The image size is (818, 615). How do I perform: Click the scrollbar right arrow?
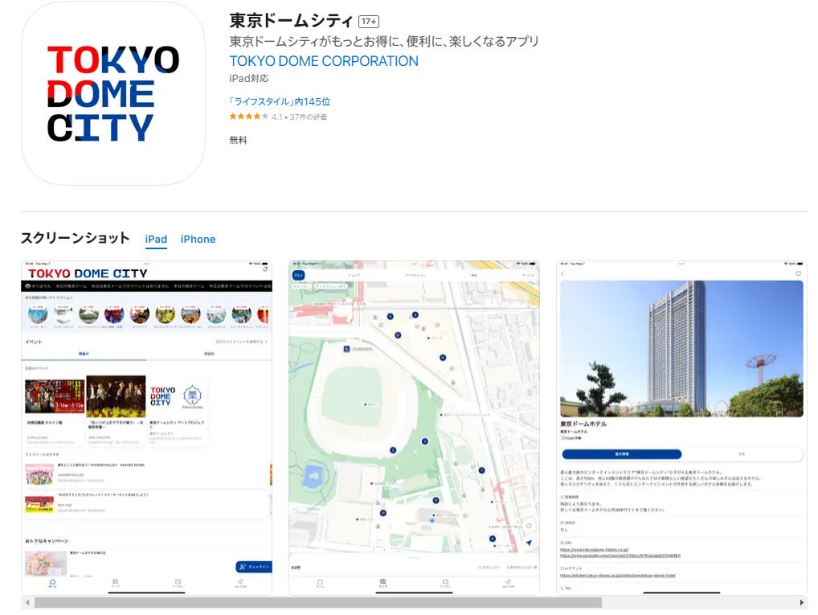(801, 602)
